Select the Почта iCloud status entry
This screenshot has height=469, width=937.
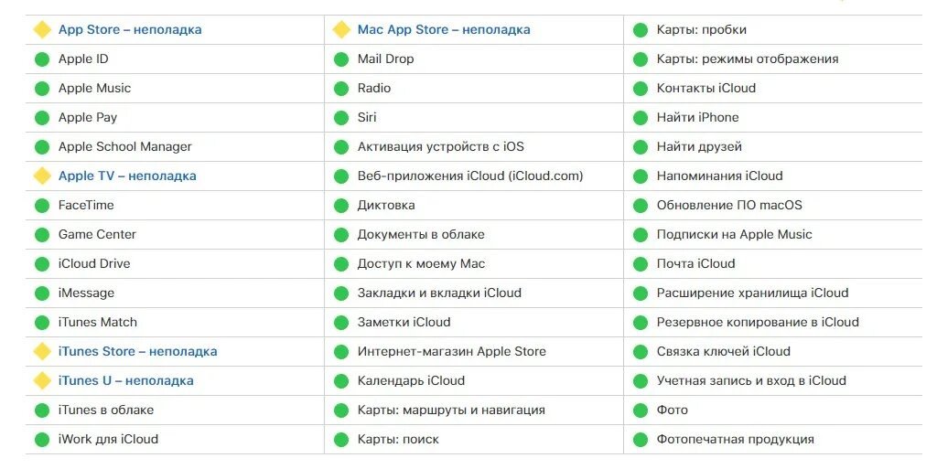[x=773, y=263]
